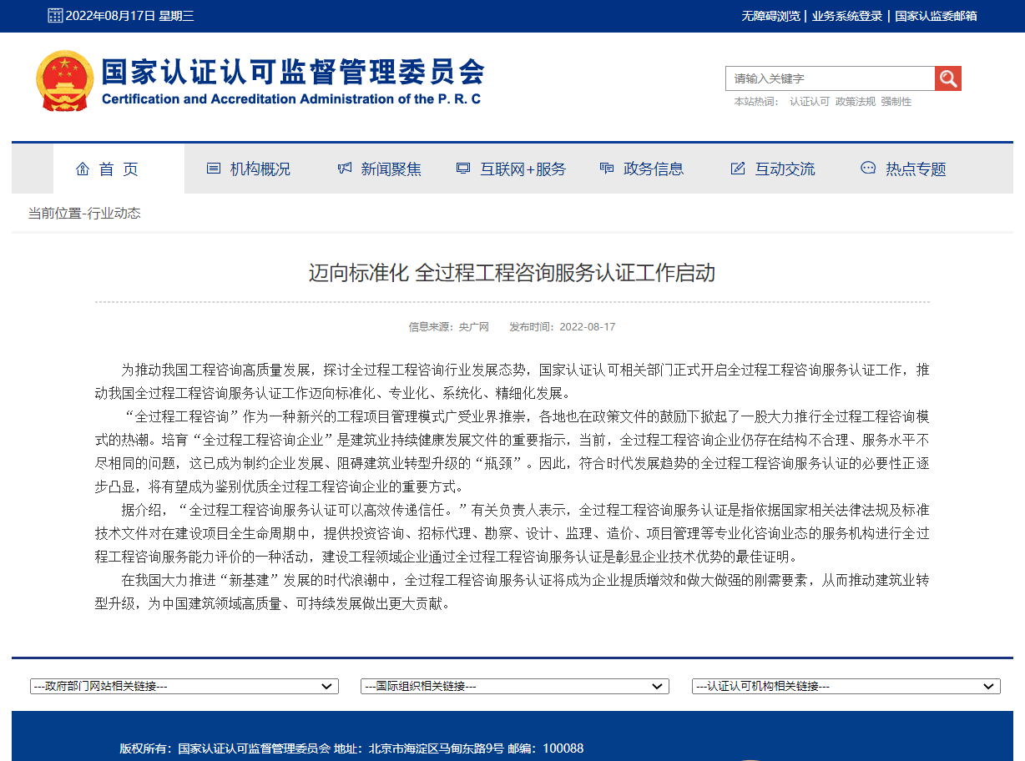The image size is (1025, 761).
Task: Click the national emblem logo
Action: click(x=65, y=81)
